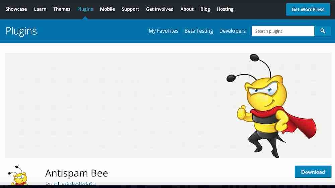Open the pluginkollektiv author link
This screenshot has width=335, height=188.
pyautogui.click(x=75, y=184)
